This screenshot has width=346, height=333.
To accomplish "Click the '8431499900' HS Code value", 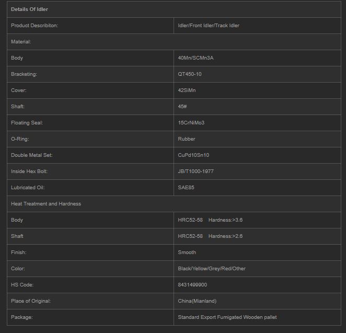I will tap(193, 285).
